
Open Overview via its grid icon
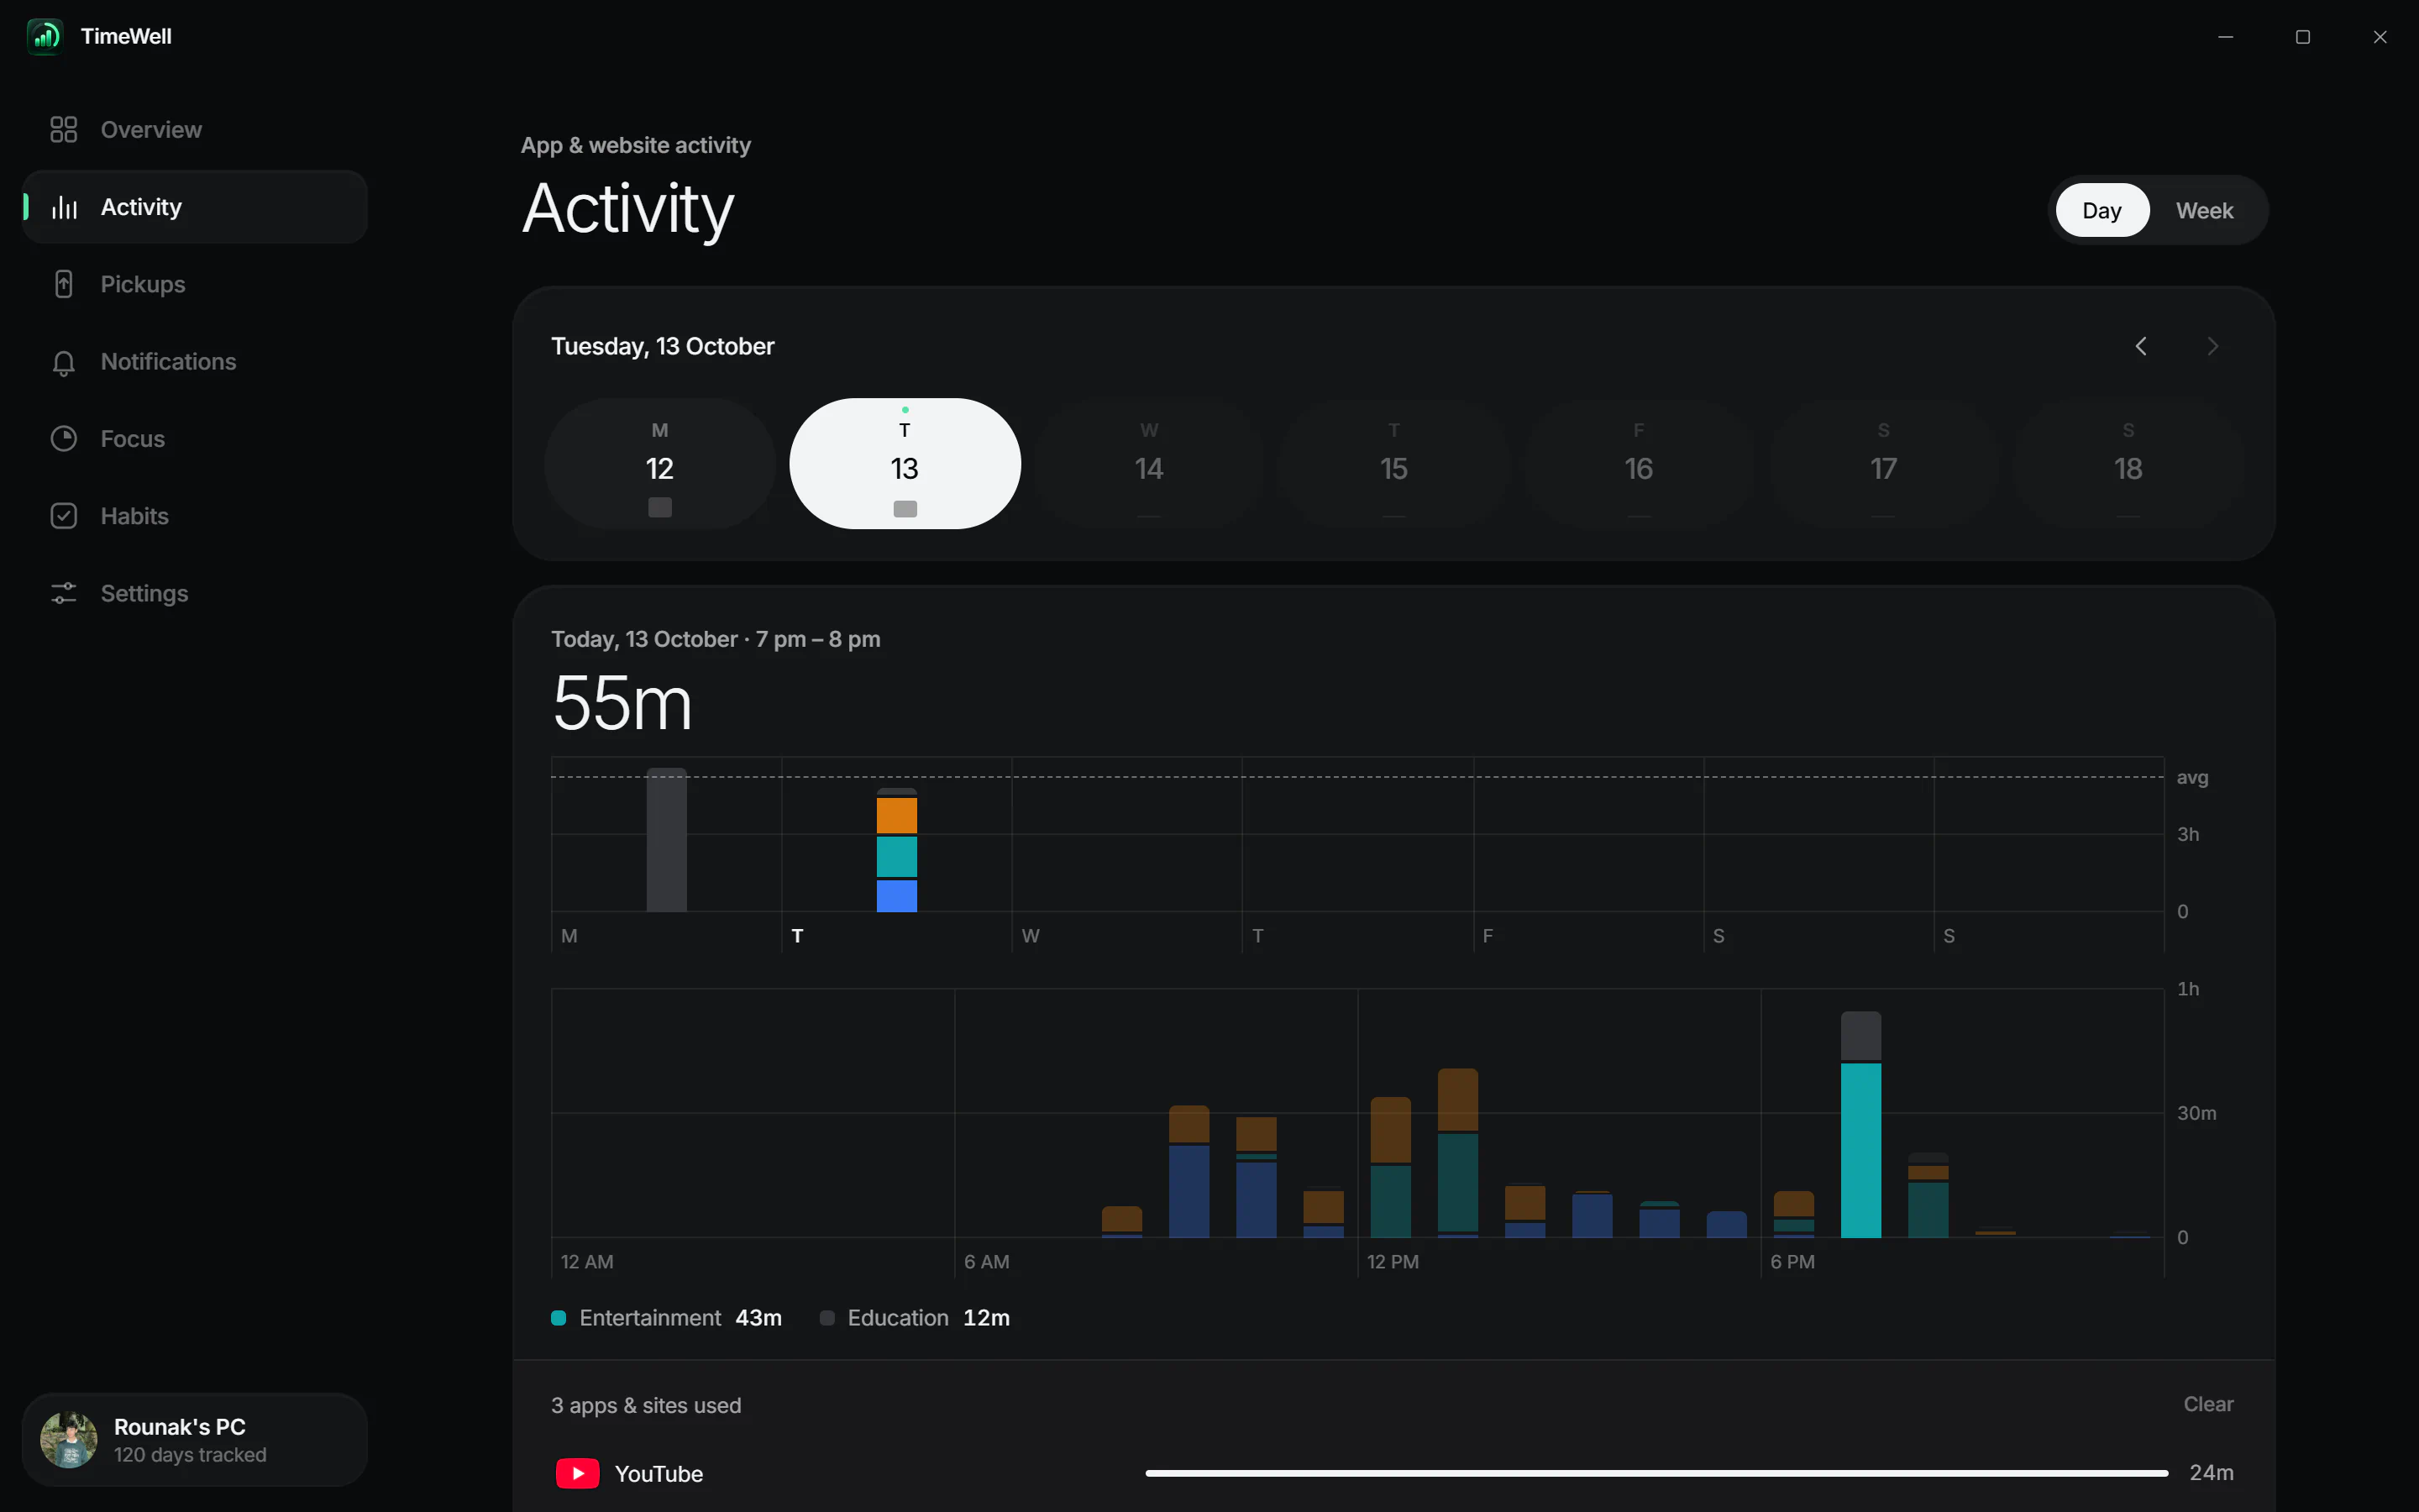point(64,130)
